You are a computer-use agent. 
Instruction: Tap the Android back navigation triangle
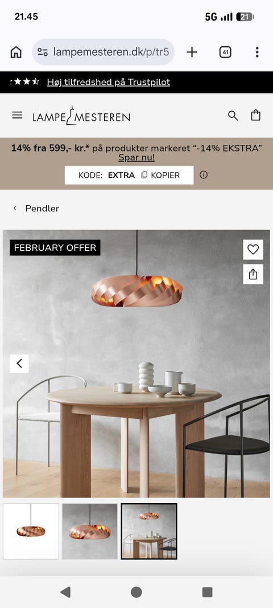coord(65,592)
